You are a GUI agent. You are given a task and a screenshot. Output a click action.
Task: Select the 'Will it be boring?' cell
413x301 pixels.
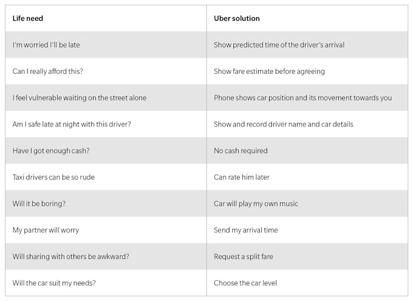(x=39, y=204)
